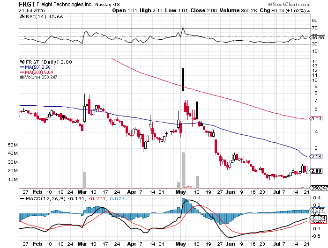Click the RSI(14) indicator icon

22,16
